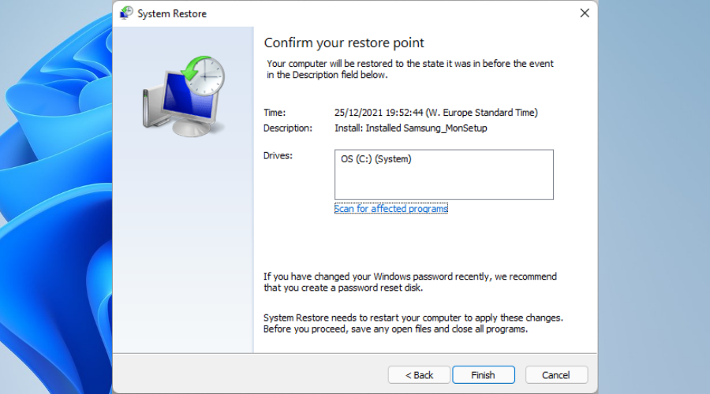Click the Drives field label

pyautogui.click(x=278, y=155)
